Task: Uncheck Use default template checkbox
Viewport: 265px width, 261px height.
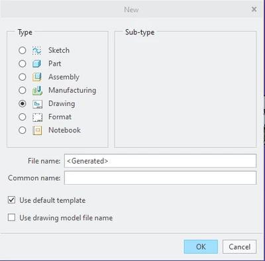Action: 11,200
